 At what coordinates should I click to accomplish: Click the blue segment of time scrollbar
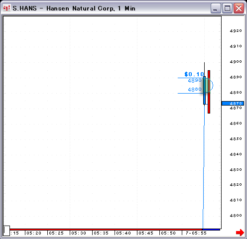coord(211,230)
